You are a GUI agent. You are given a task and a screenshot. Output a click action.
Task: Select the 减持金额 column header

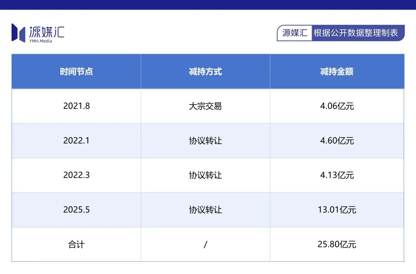click(337, 71)
